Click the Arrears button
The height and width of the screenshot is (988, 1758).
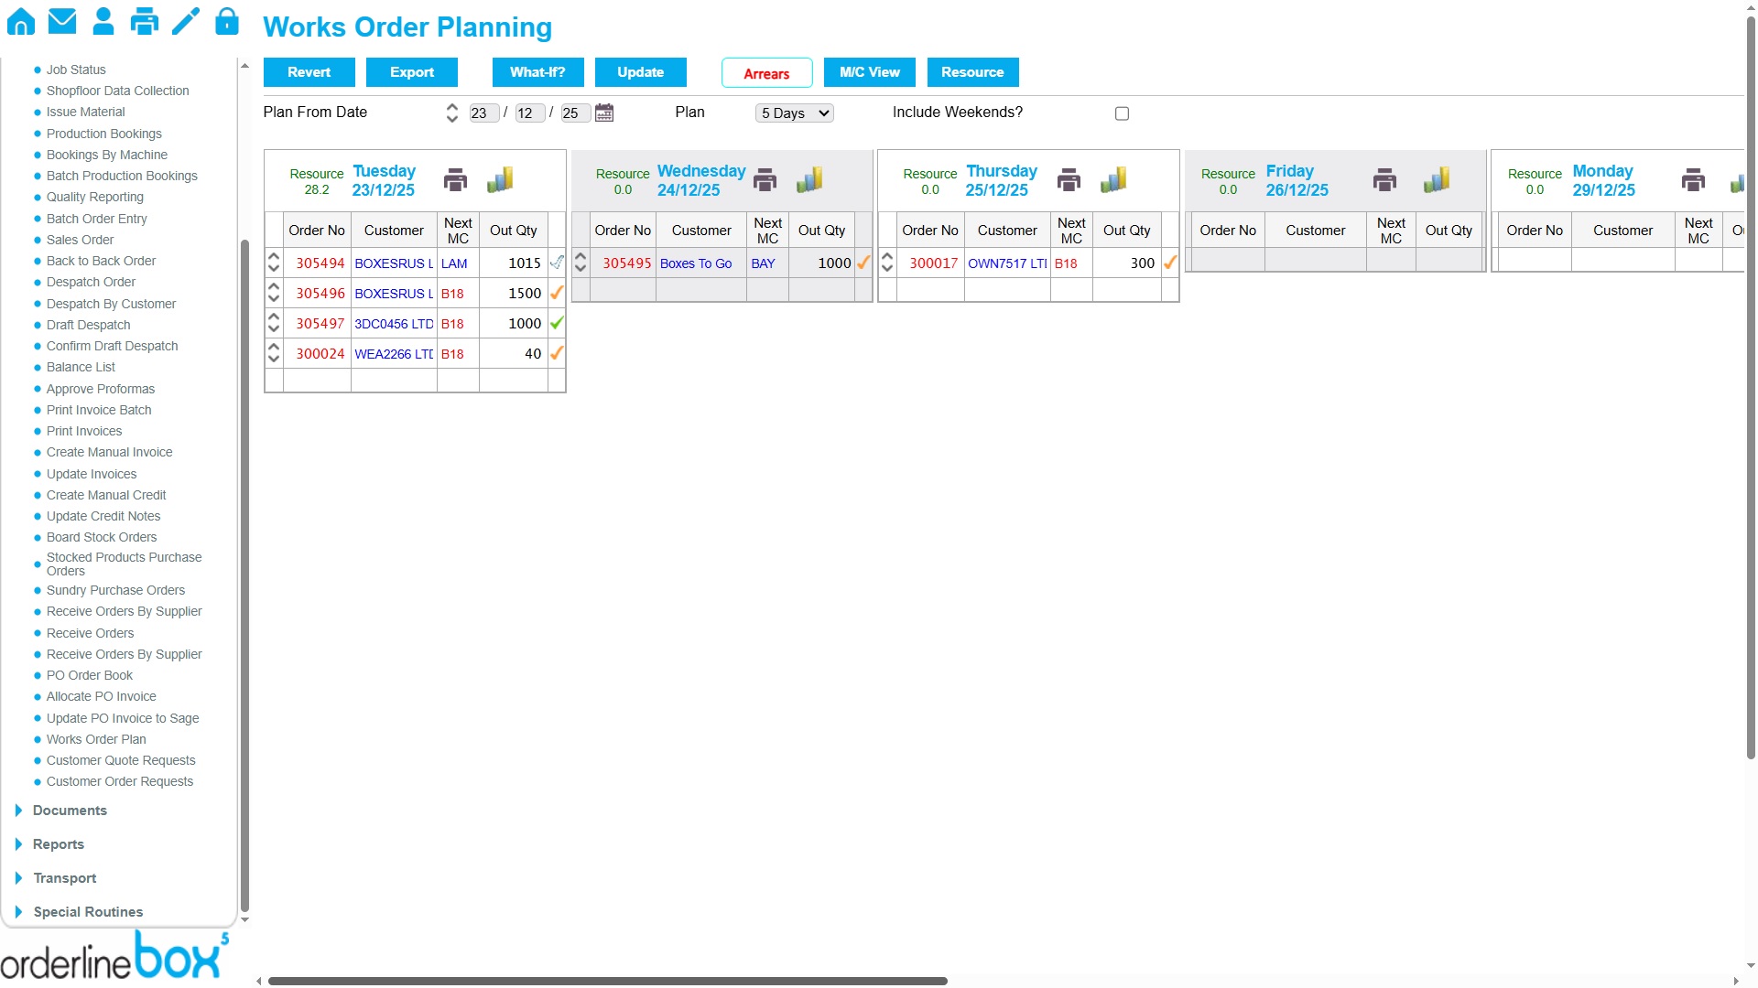click(x=766, y=73)
